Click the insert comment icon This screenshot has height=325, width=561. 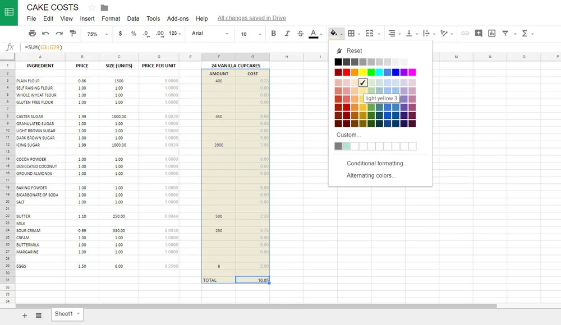(x=479, y=33)
